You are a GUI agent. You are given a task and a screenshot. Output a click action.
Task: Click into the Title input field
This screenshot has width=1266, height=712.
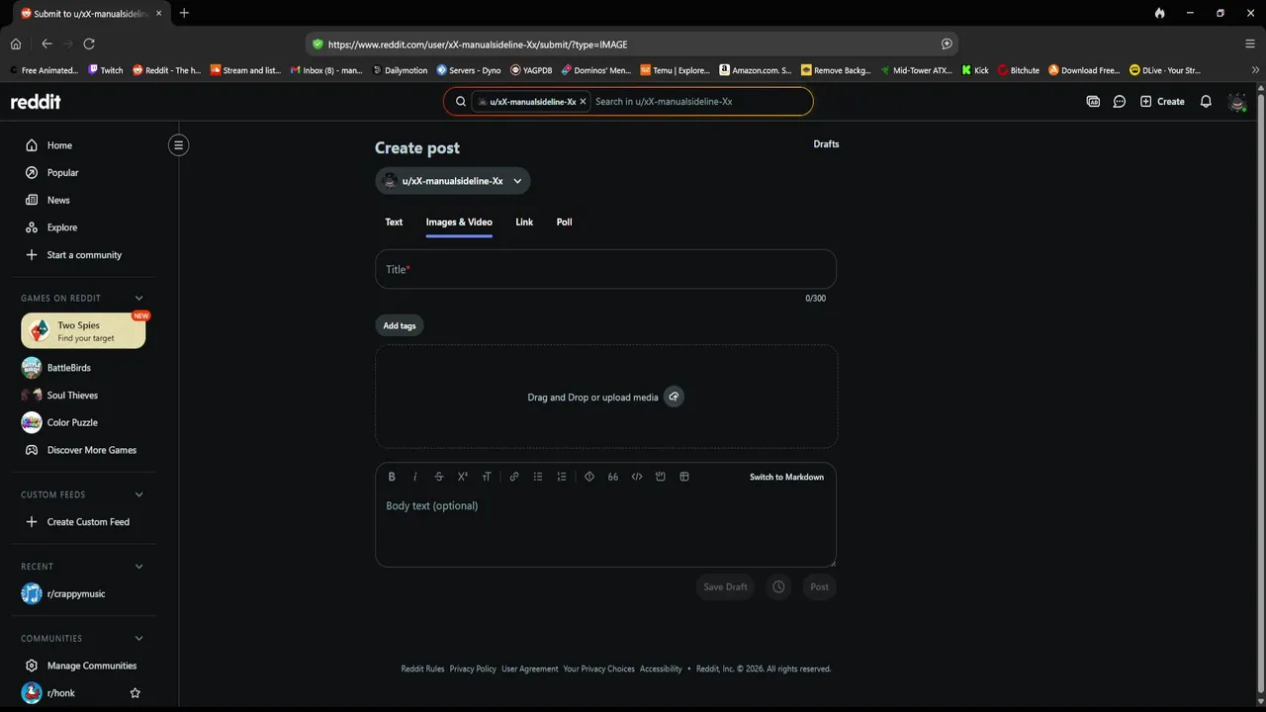605,269
